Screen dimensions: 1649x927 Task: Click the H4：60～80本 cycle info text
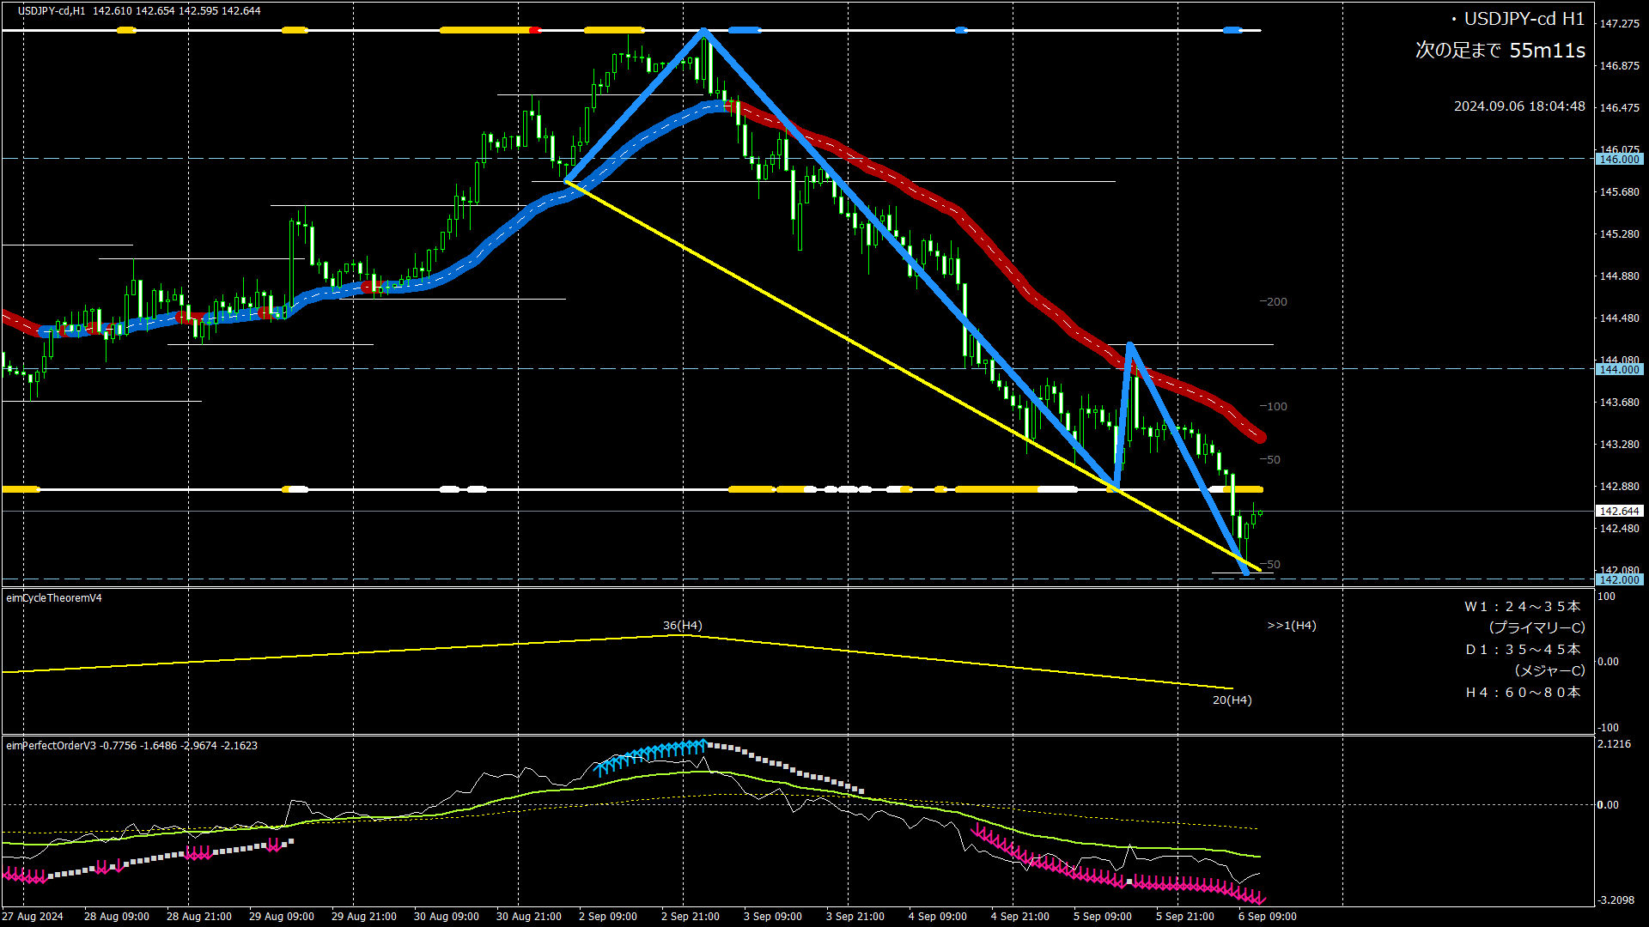pyautogui.click(x=1522, y=692)
